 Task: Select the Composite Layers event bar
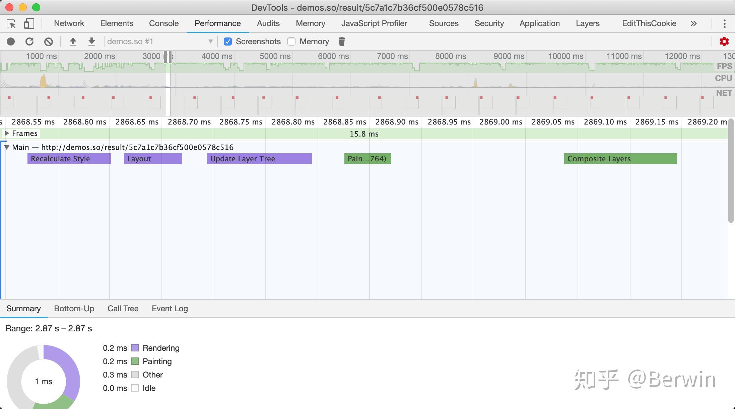coord(620,159)
